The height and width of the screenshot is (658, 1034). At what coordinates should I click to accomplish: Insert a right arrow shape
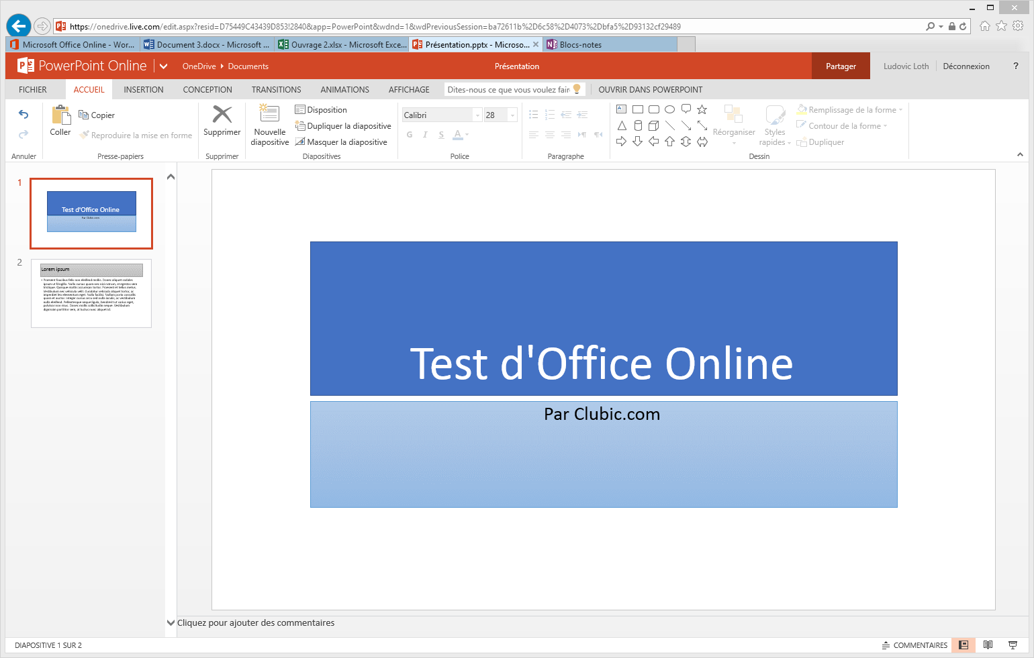(x=621, y=142)
